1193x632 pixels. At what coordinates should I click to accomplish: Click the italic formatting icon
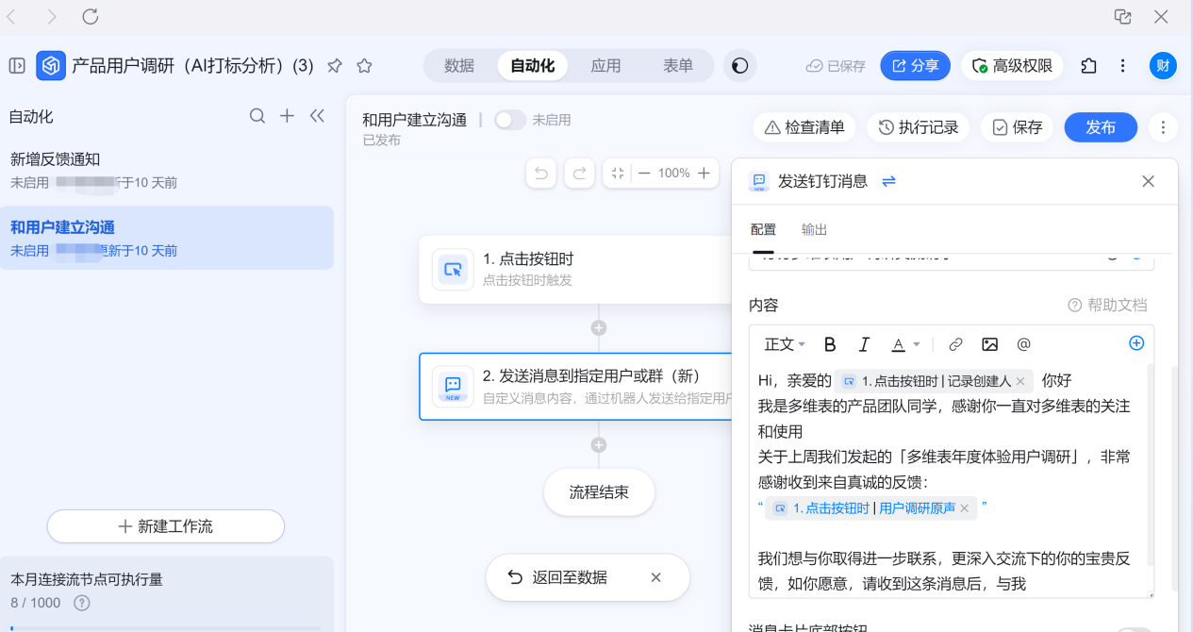click(x=864, y=344)
